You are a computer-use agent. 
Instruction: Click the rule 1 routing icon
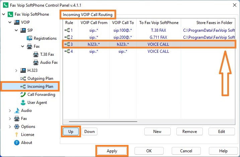click(67, 30)
